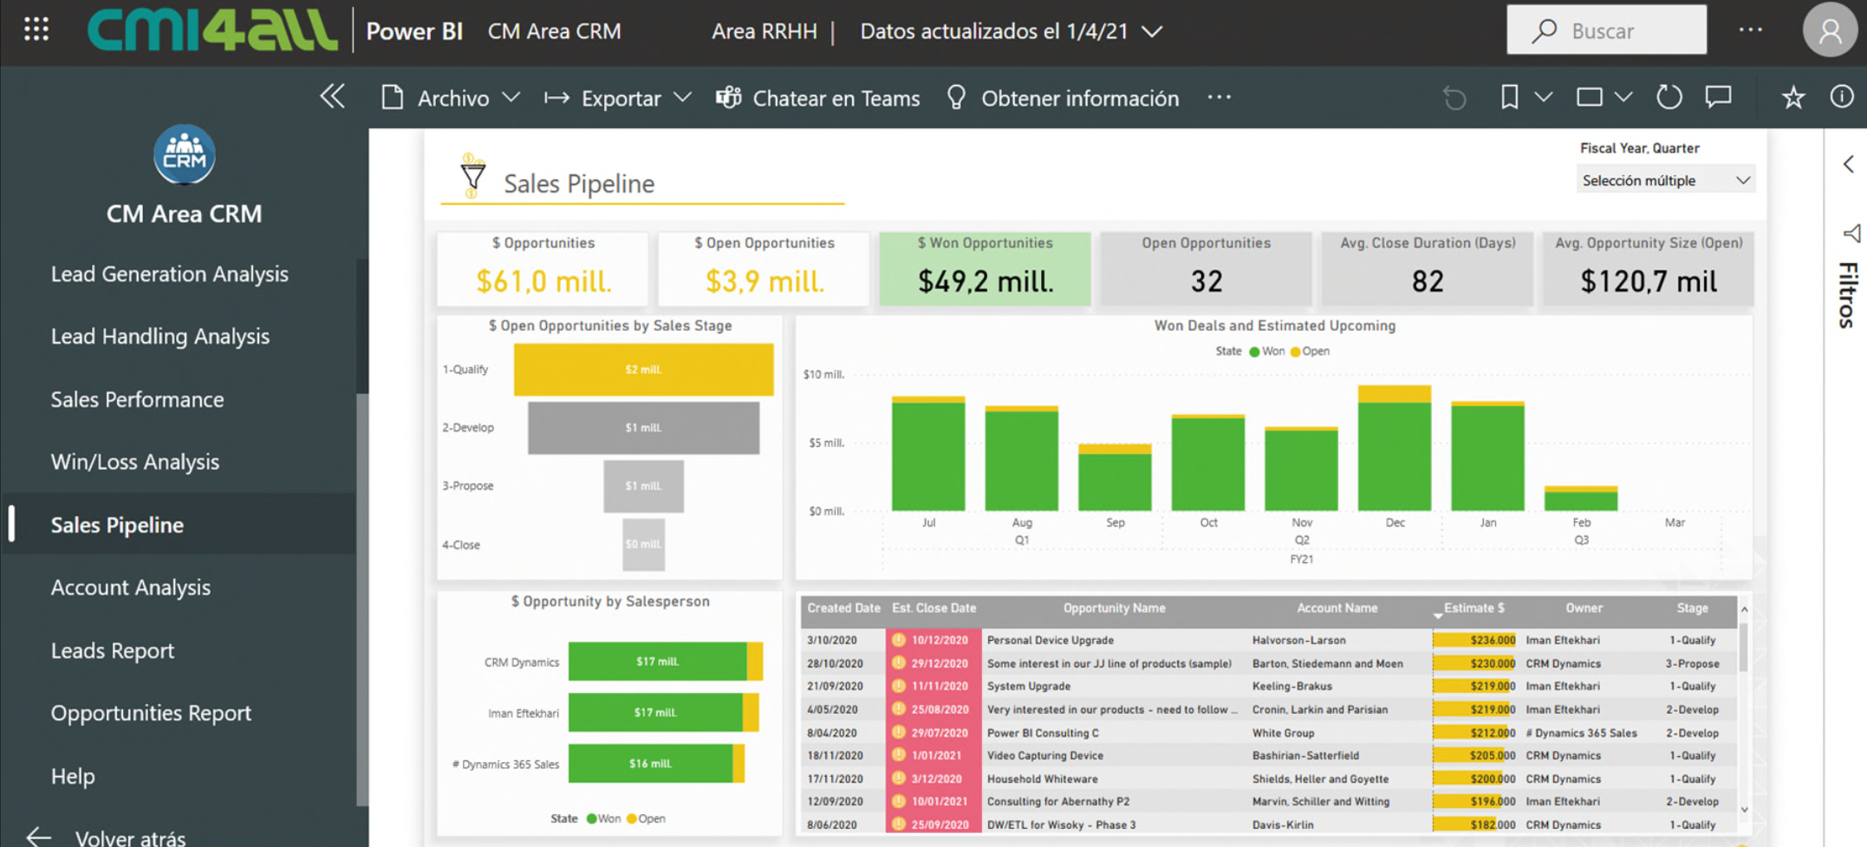Open the app launcher grid icon

pos(36,30)
